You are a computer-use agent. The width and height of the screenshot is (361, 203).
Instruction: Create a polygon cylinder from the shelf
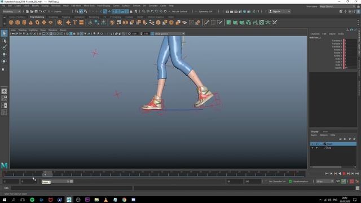click(24, 23)
